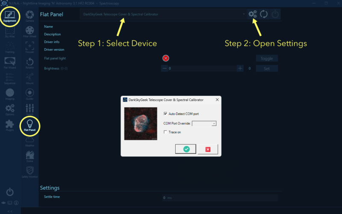Select the Weather equipment tab
Viewport: 342px width, 214px height.
[29, 142]
